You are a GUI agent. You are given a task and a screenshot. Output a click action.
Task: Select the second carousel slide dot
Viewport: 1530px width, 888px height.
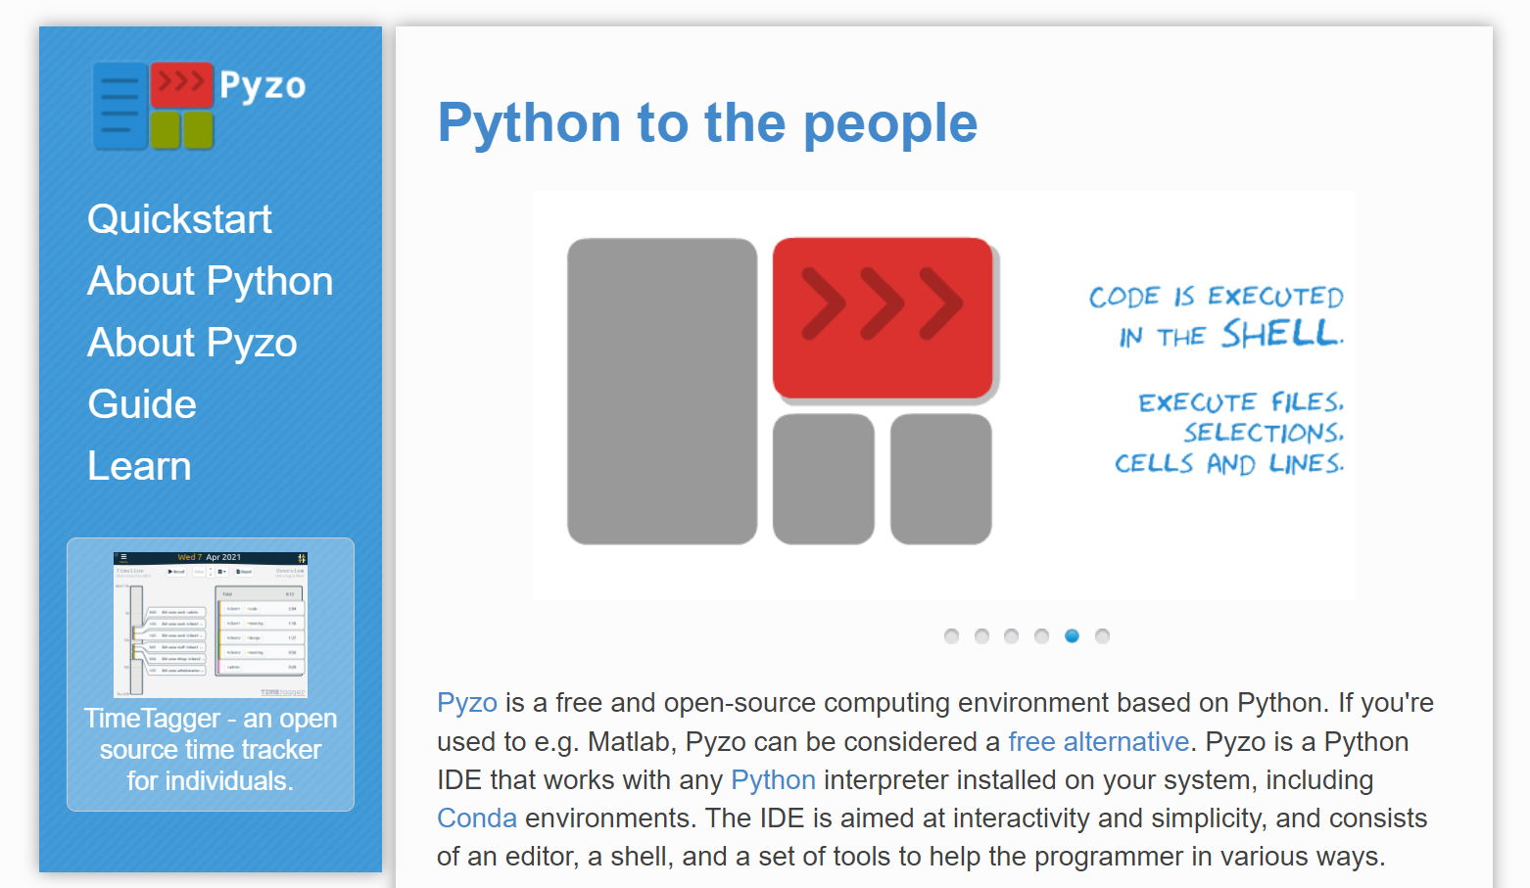981,636
